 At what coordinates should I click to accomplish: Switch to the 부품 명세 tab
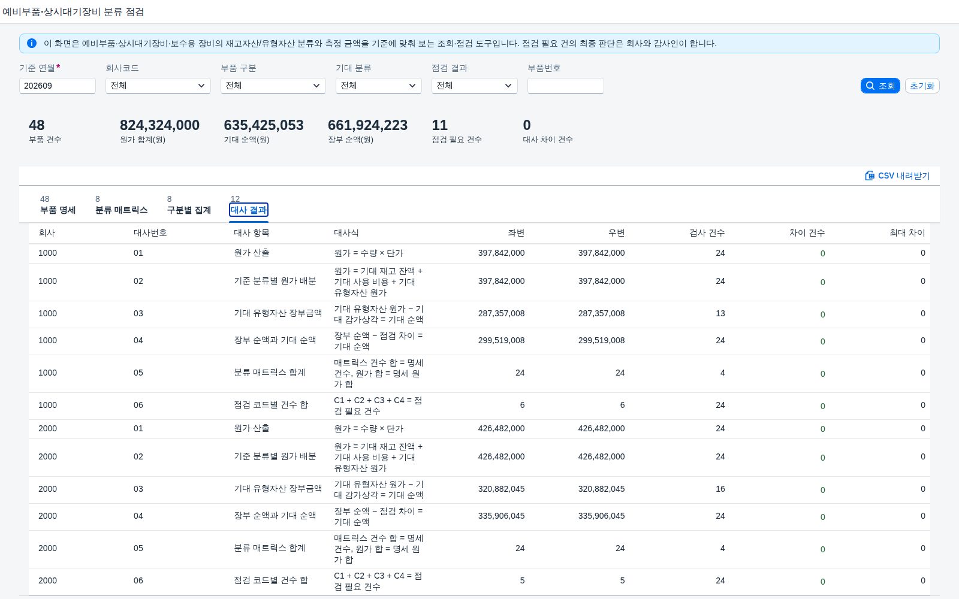(x=58, y=210)
